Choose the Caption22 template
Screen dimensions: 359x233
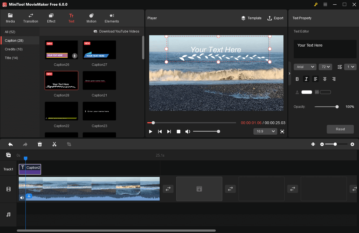click(61, 111)
